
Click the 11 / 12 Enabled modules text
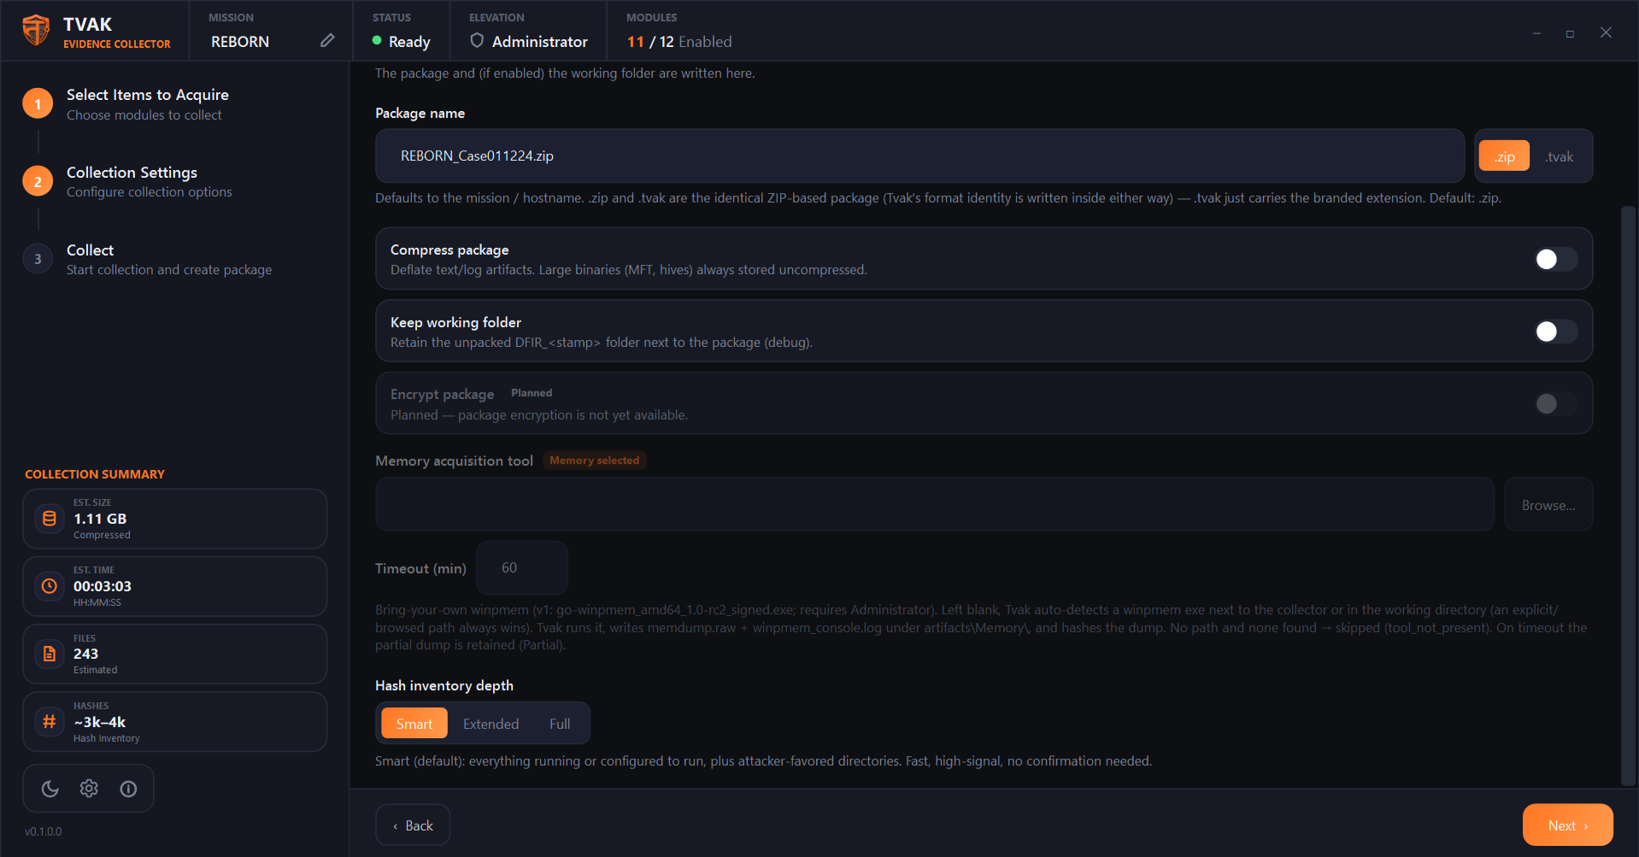coord(679,42)
